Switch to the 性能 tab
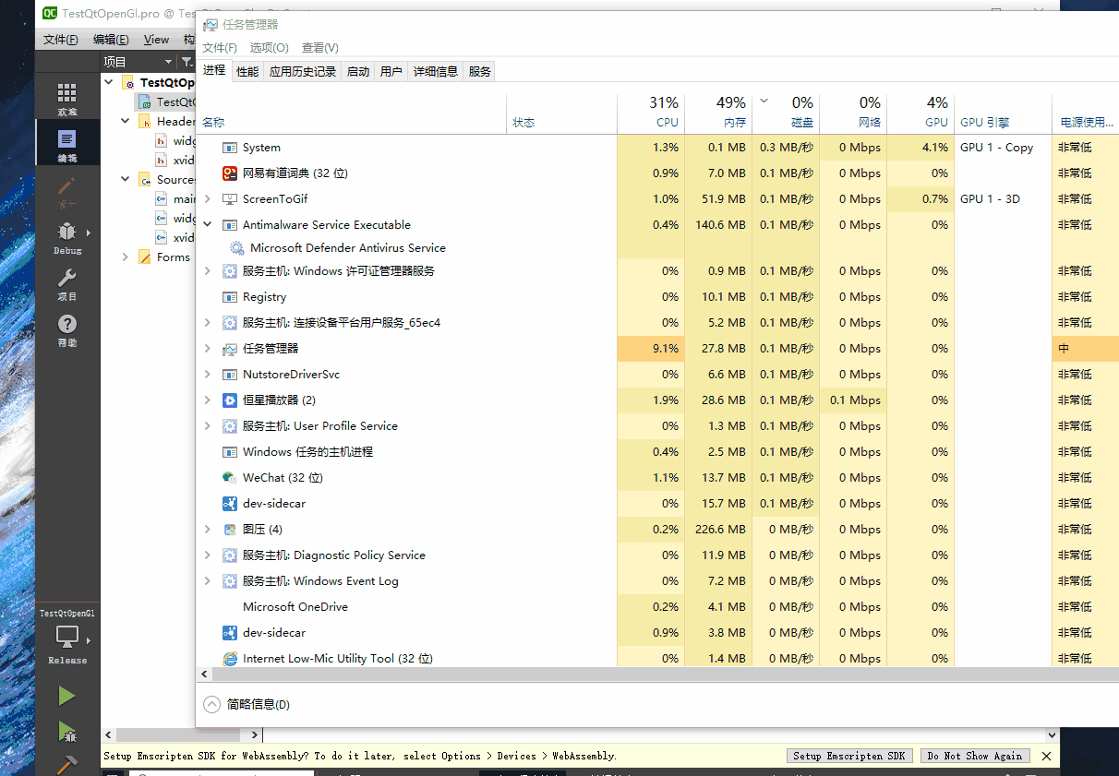The width and height of the screenshot is (1119, 776). [x=247, y=71]
